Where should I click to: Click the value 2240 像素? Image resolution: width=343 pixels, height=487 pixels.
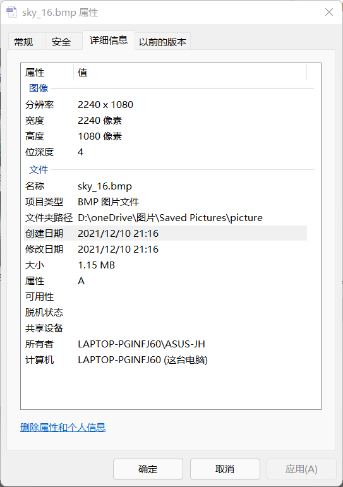click(100, 121)
